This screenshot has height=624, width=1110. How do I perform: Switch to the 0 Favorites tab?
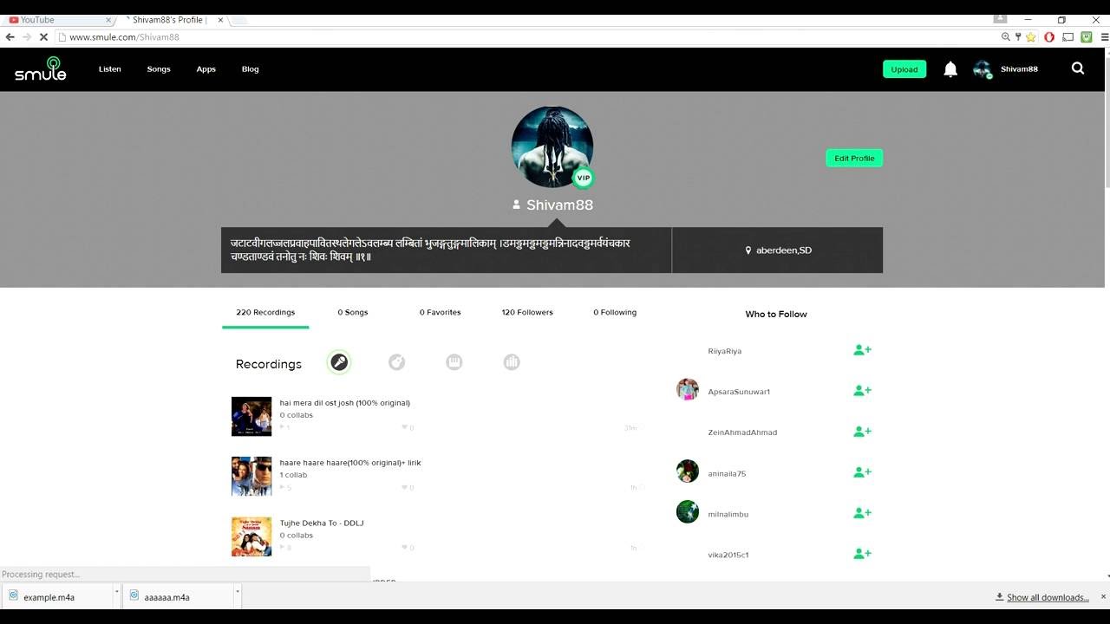441,312
